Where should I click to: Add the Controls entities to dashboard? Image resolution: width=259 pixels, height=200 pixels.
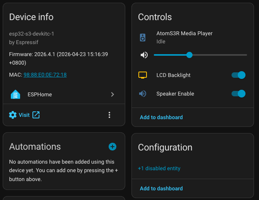[x=161, y=117]
